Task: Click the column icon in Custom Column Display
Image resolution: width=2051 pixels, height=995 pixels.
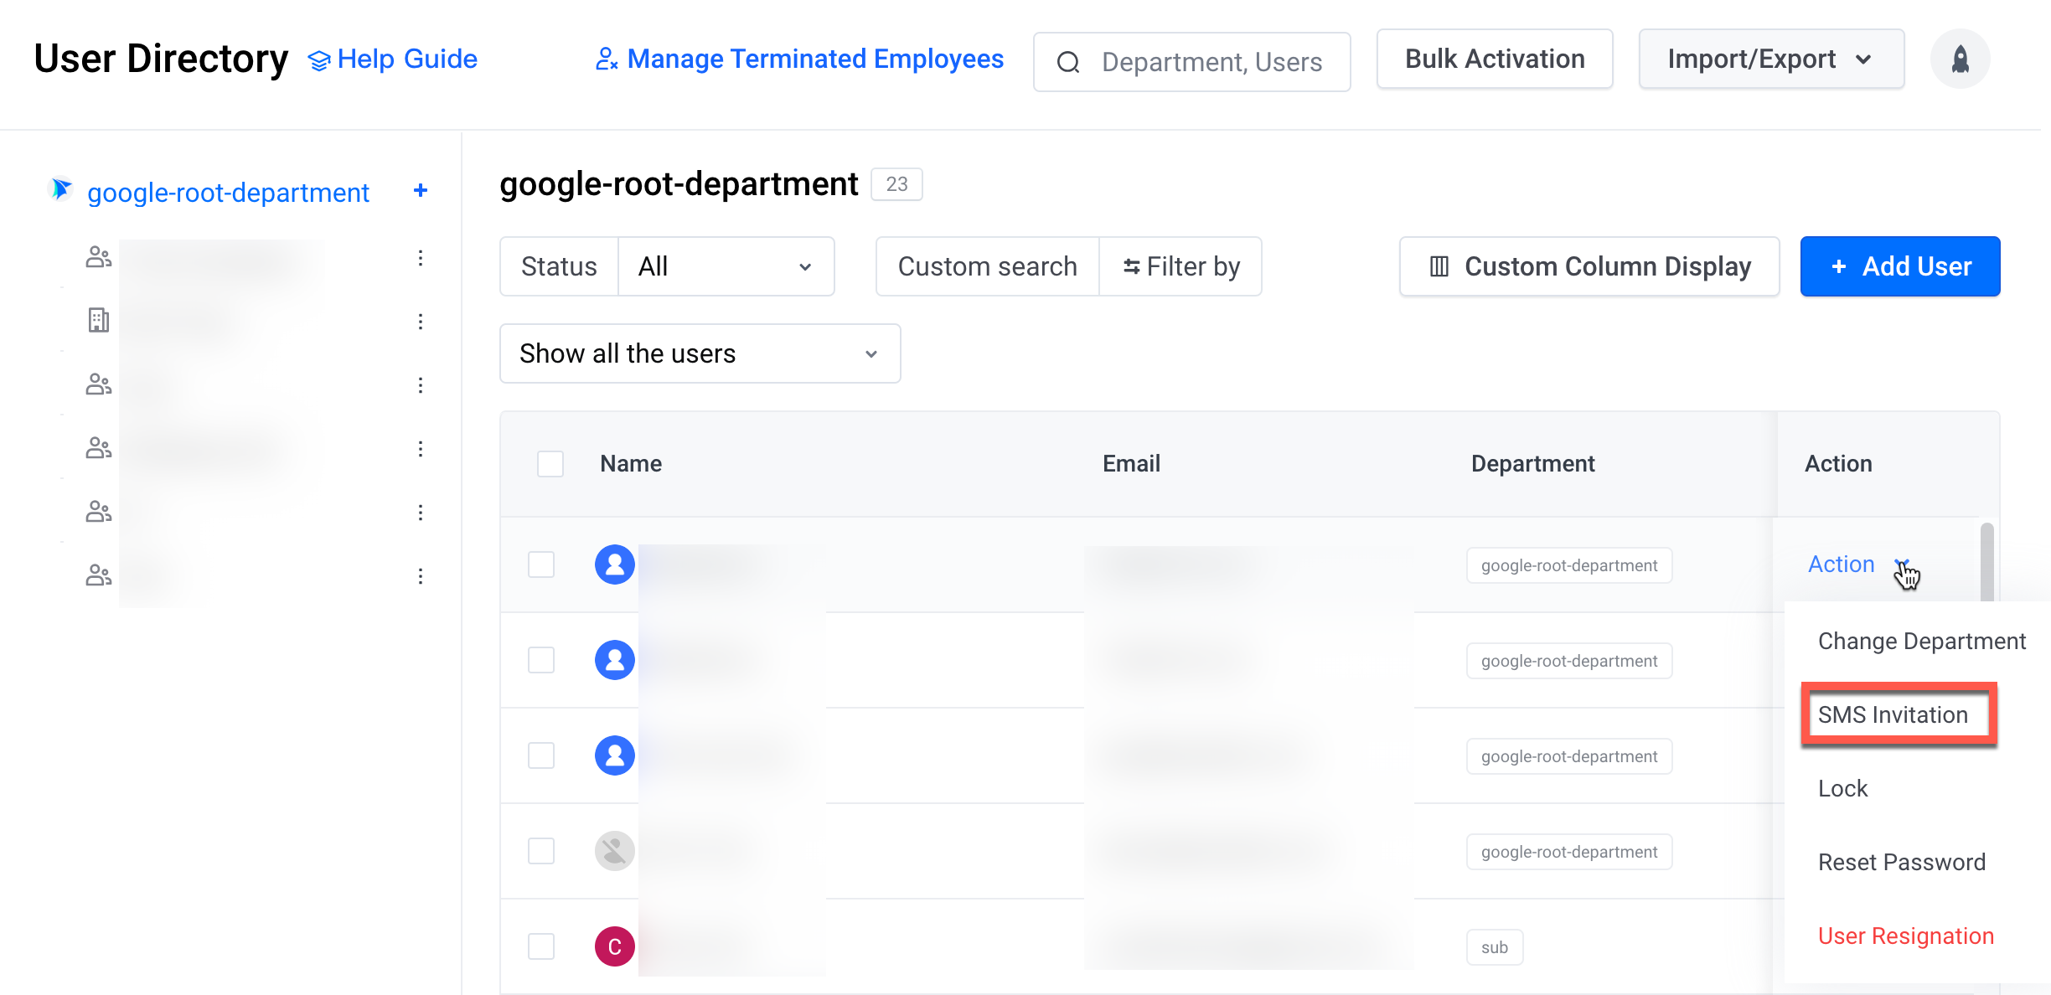Action: (x=1439, y=266)
